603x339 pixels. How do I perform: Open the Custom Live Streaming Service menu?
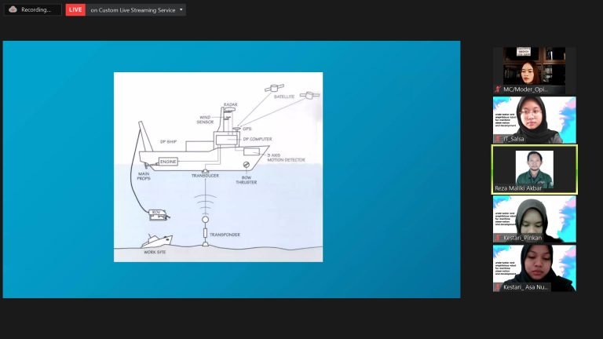[131, 9]
